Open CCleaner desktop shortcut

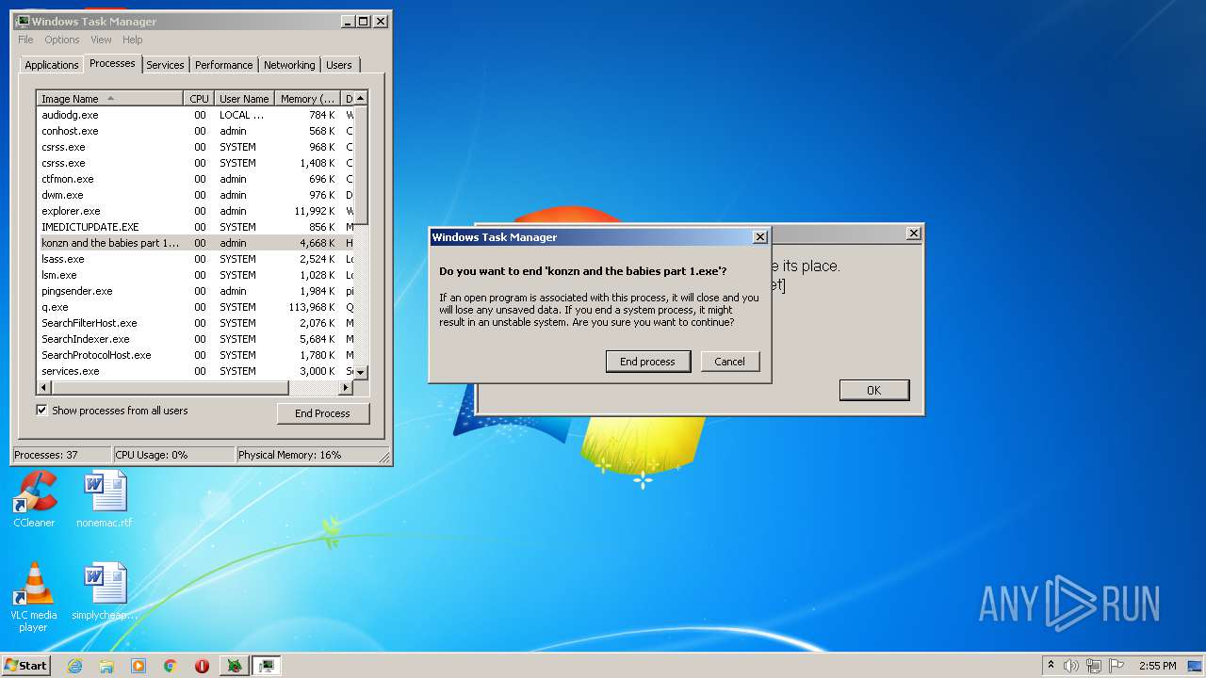click(34, 499)
